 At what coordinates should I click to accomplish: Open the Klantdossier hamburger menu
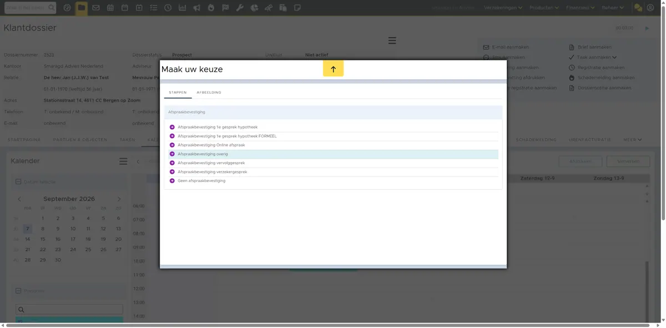(392, 41)
